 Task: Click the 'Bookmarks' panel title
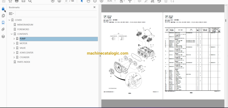click(14, 7)
